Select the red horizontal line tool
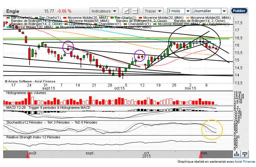 coord(135,11)
